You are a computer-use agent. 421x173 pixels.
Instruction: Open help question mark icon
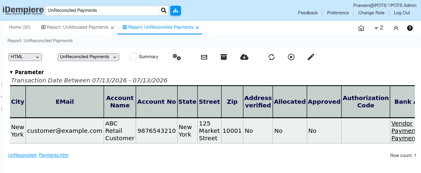[x=410, y=28]
